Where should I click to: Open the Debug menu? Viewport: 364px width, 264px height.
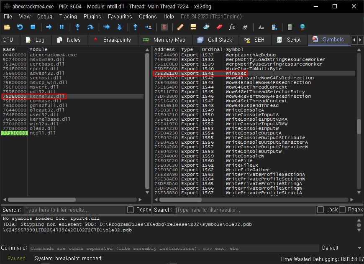coord(45,16)
